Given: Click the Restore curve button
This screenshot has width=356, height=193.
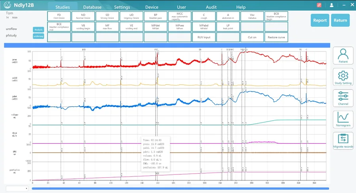Looking at the screenshot, I should pos(276,37).
